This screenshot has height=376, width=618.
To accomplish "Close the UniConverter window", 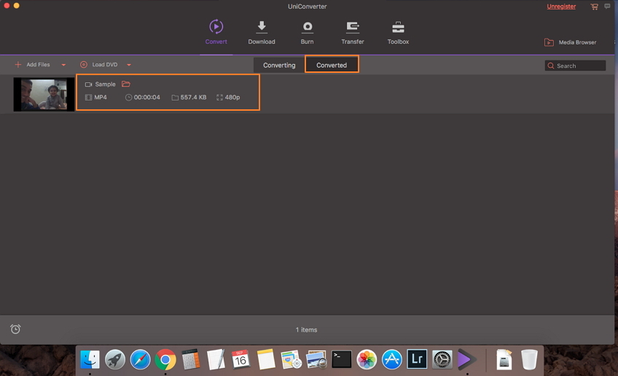I will pyautogui.click(x=7, y=6).
